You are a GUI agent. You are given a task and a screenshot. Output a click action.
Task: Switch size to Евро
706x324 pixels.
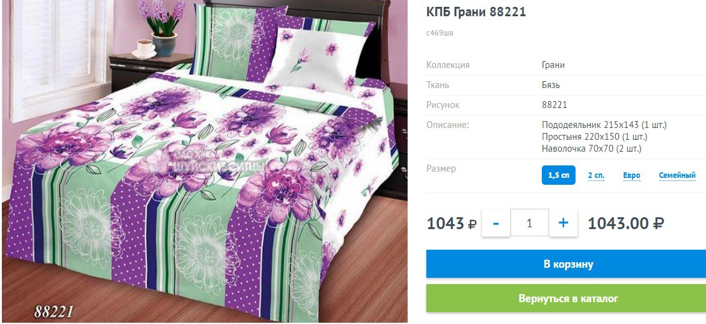click(x=632, y=175)
